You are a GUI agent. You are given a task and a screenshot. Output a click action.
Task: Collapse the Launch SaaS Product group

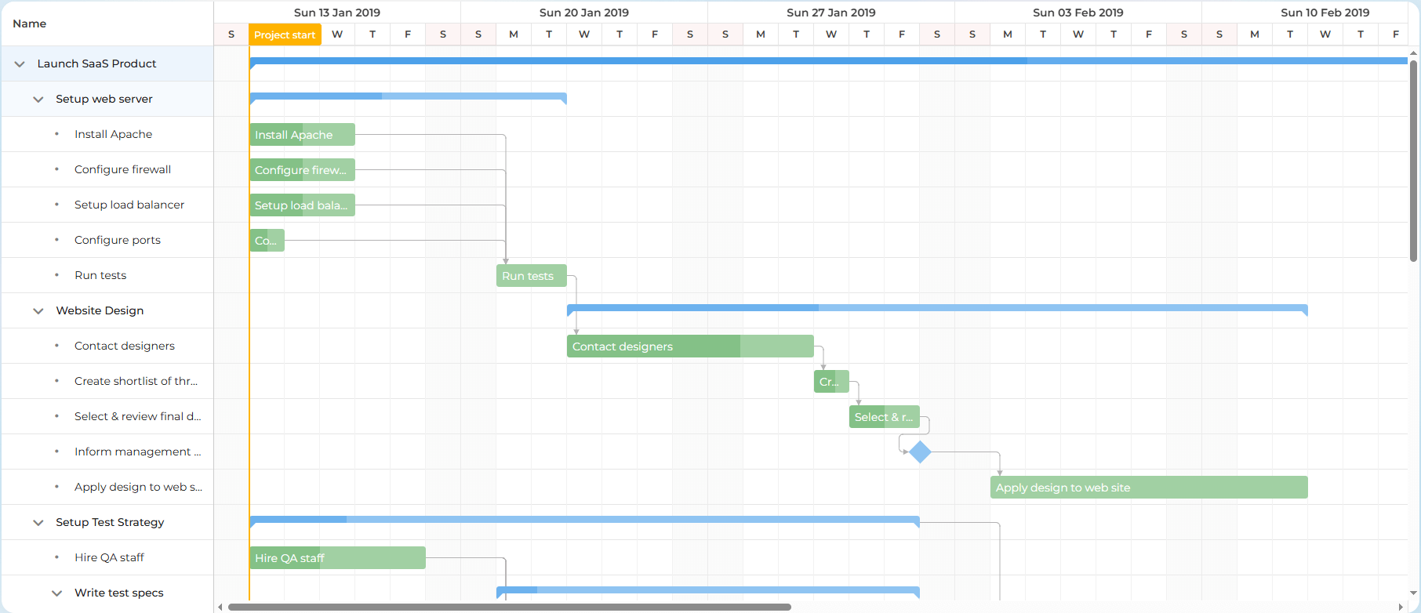(20, 64)
